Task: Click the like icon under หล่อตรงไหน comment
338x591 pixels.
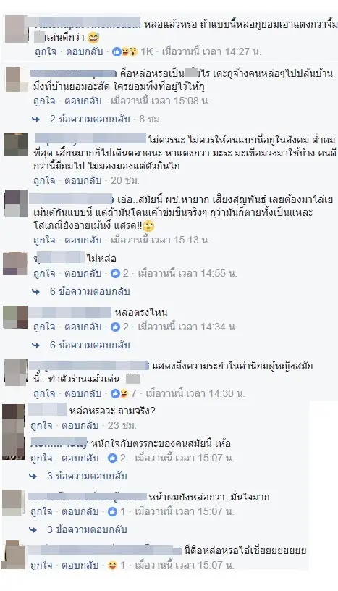Action: [115, 327]
